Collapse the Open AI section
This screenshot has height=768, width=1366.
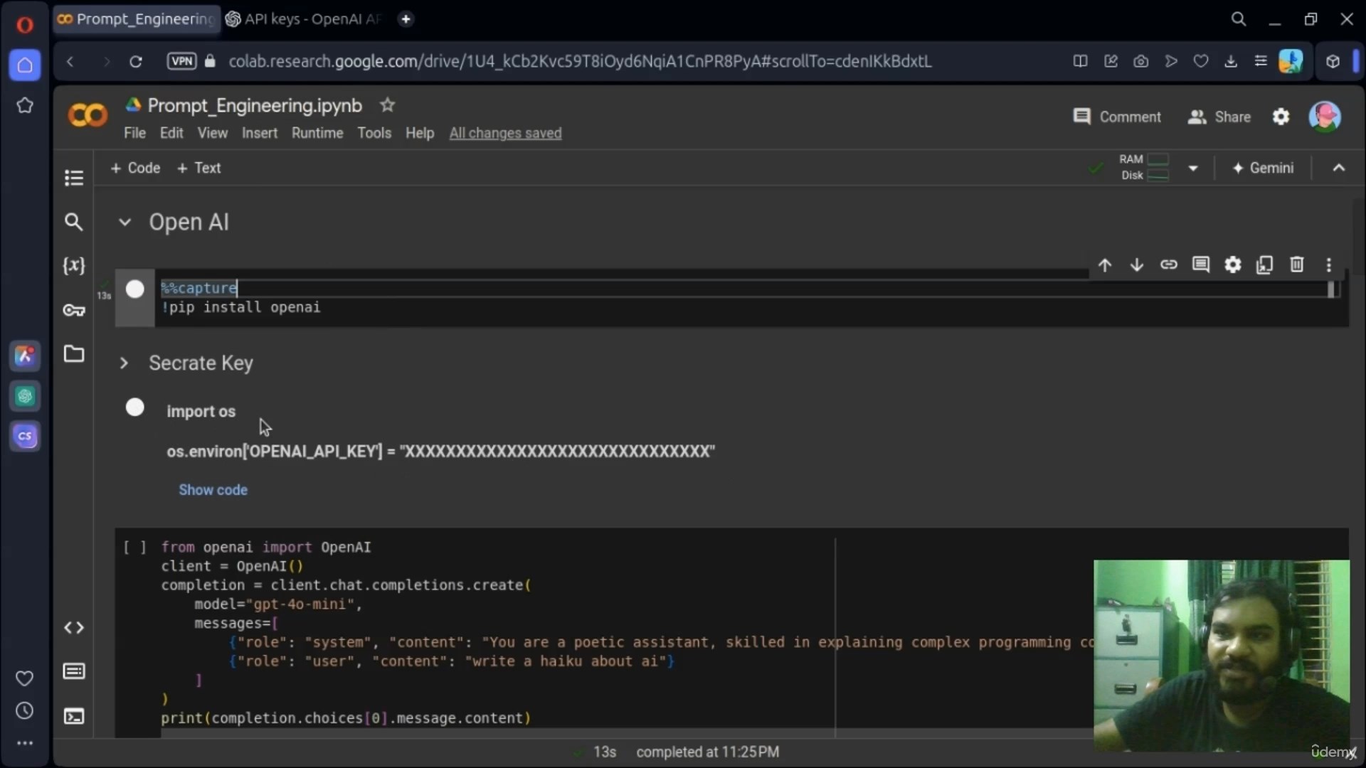[125, 223]
